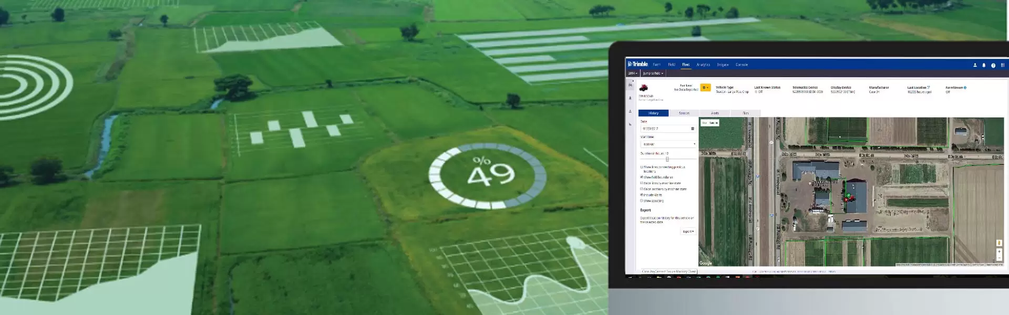
Task: Select the chart icon in the sidebar
Action: (631, 124)
